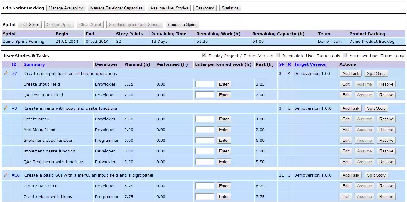Open user story #16 link
The image size is (407, 202).
(15, 175)
